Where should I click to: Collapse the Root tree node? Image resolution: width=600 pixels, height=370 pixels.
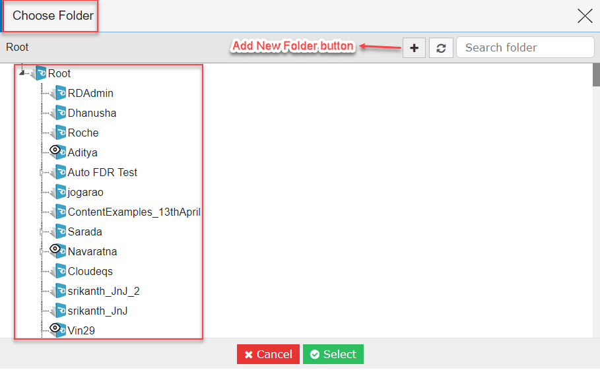22,73
